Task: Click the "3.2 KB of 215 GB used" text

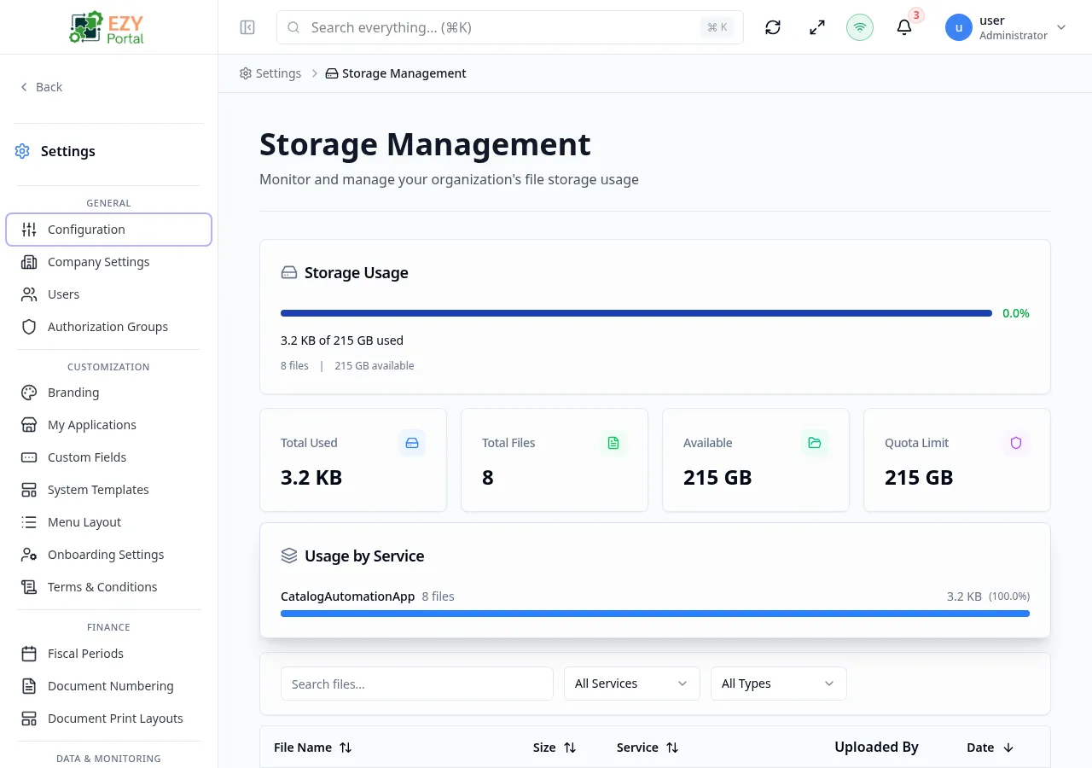Action: click(342, 340)
